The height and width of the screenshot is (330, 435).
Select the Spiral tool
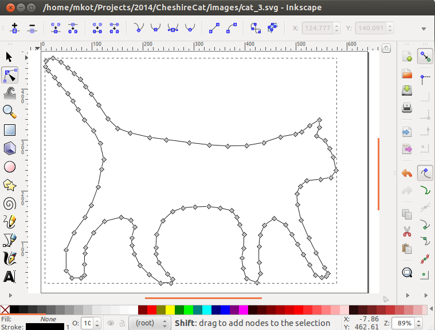pos(10,203)
